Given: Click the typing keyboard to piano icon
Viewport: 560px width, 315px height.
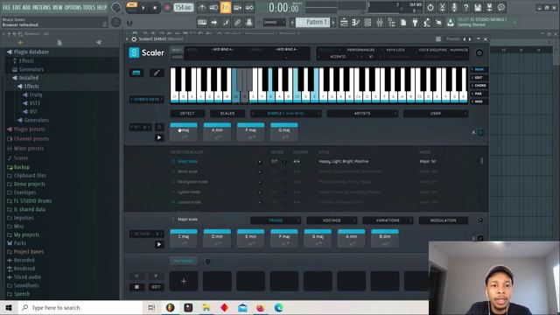Looking at the screenshot, I should 202,23.
